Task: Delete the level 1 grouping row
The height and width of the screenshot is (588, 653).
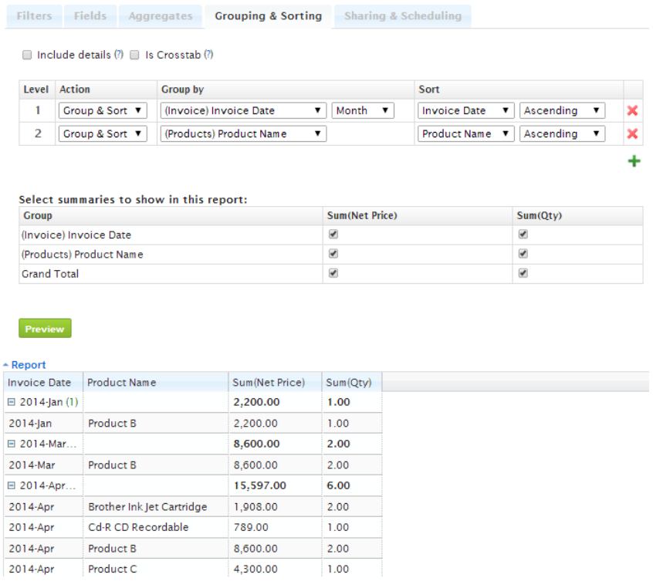Action: [632, 110]
